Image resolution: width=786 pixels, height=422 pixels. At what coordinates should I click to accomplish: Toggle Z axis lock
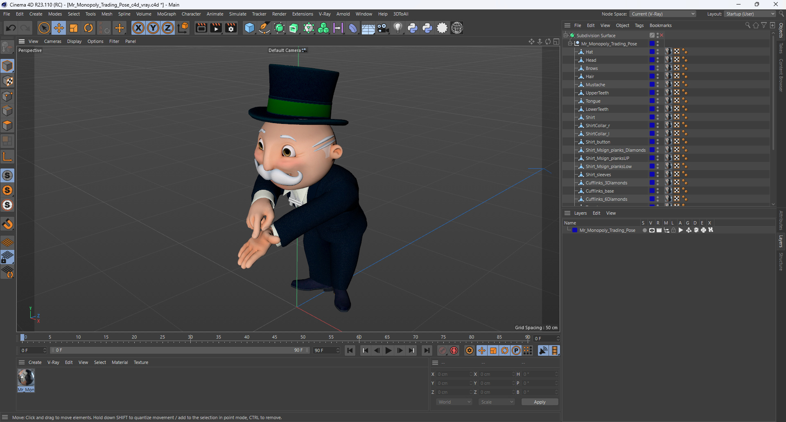click(x=168, y=28)
